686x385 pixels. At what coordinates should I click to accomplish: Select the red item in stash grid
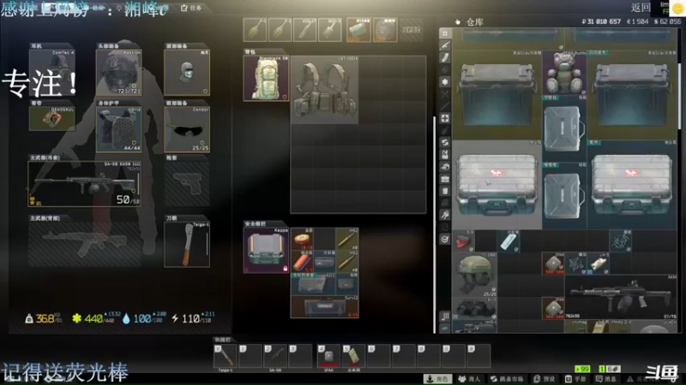(x=463, y=241)
